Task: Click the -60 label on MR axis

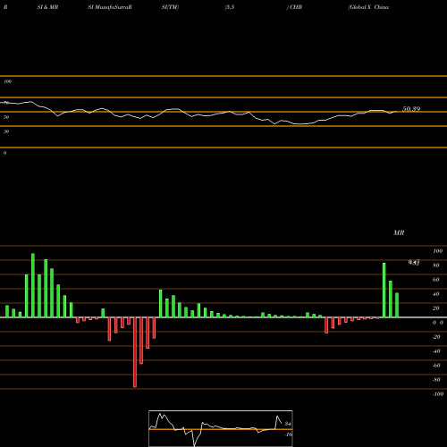Action: [x=436, y=366]
